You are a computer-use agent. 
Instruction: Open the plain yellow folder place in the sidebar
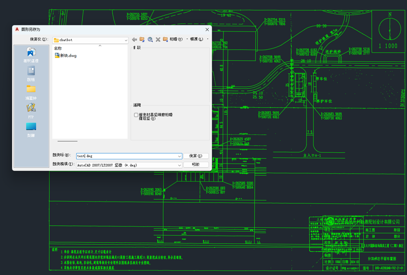[x=31, y=92]
